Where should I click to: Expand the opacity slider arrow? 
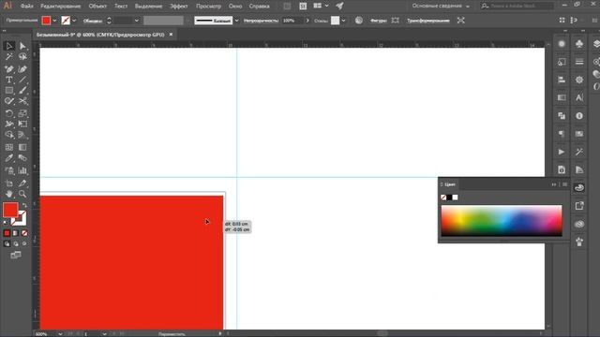(307, 21)
